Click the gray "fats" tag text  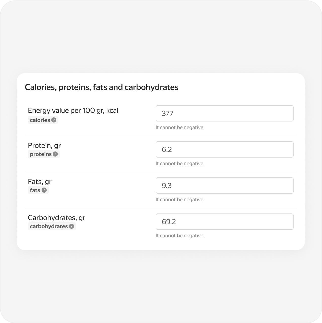(35, 190)
